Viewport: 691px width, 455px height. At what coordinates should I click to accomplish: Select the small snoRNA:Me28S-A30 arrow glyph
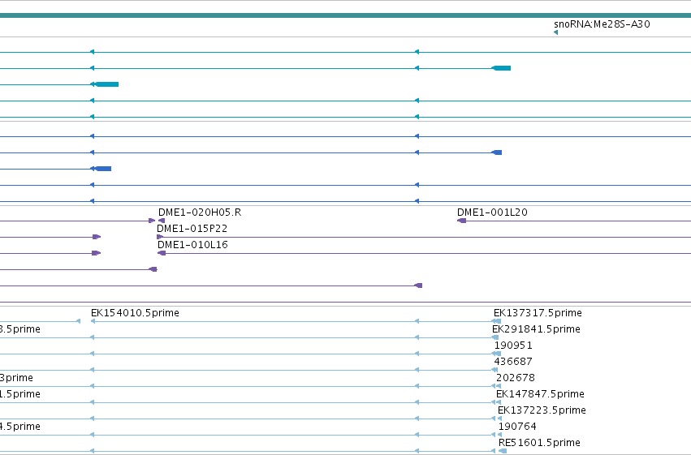click(555, 32)
